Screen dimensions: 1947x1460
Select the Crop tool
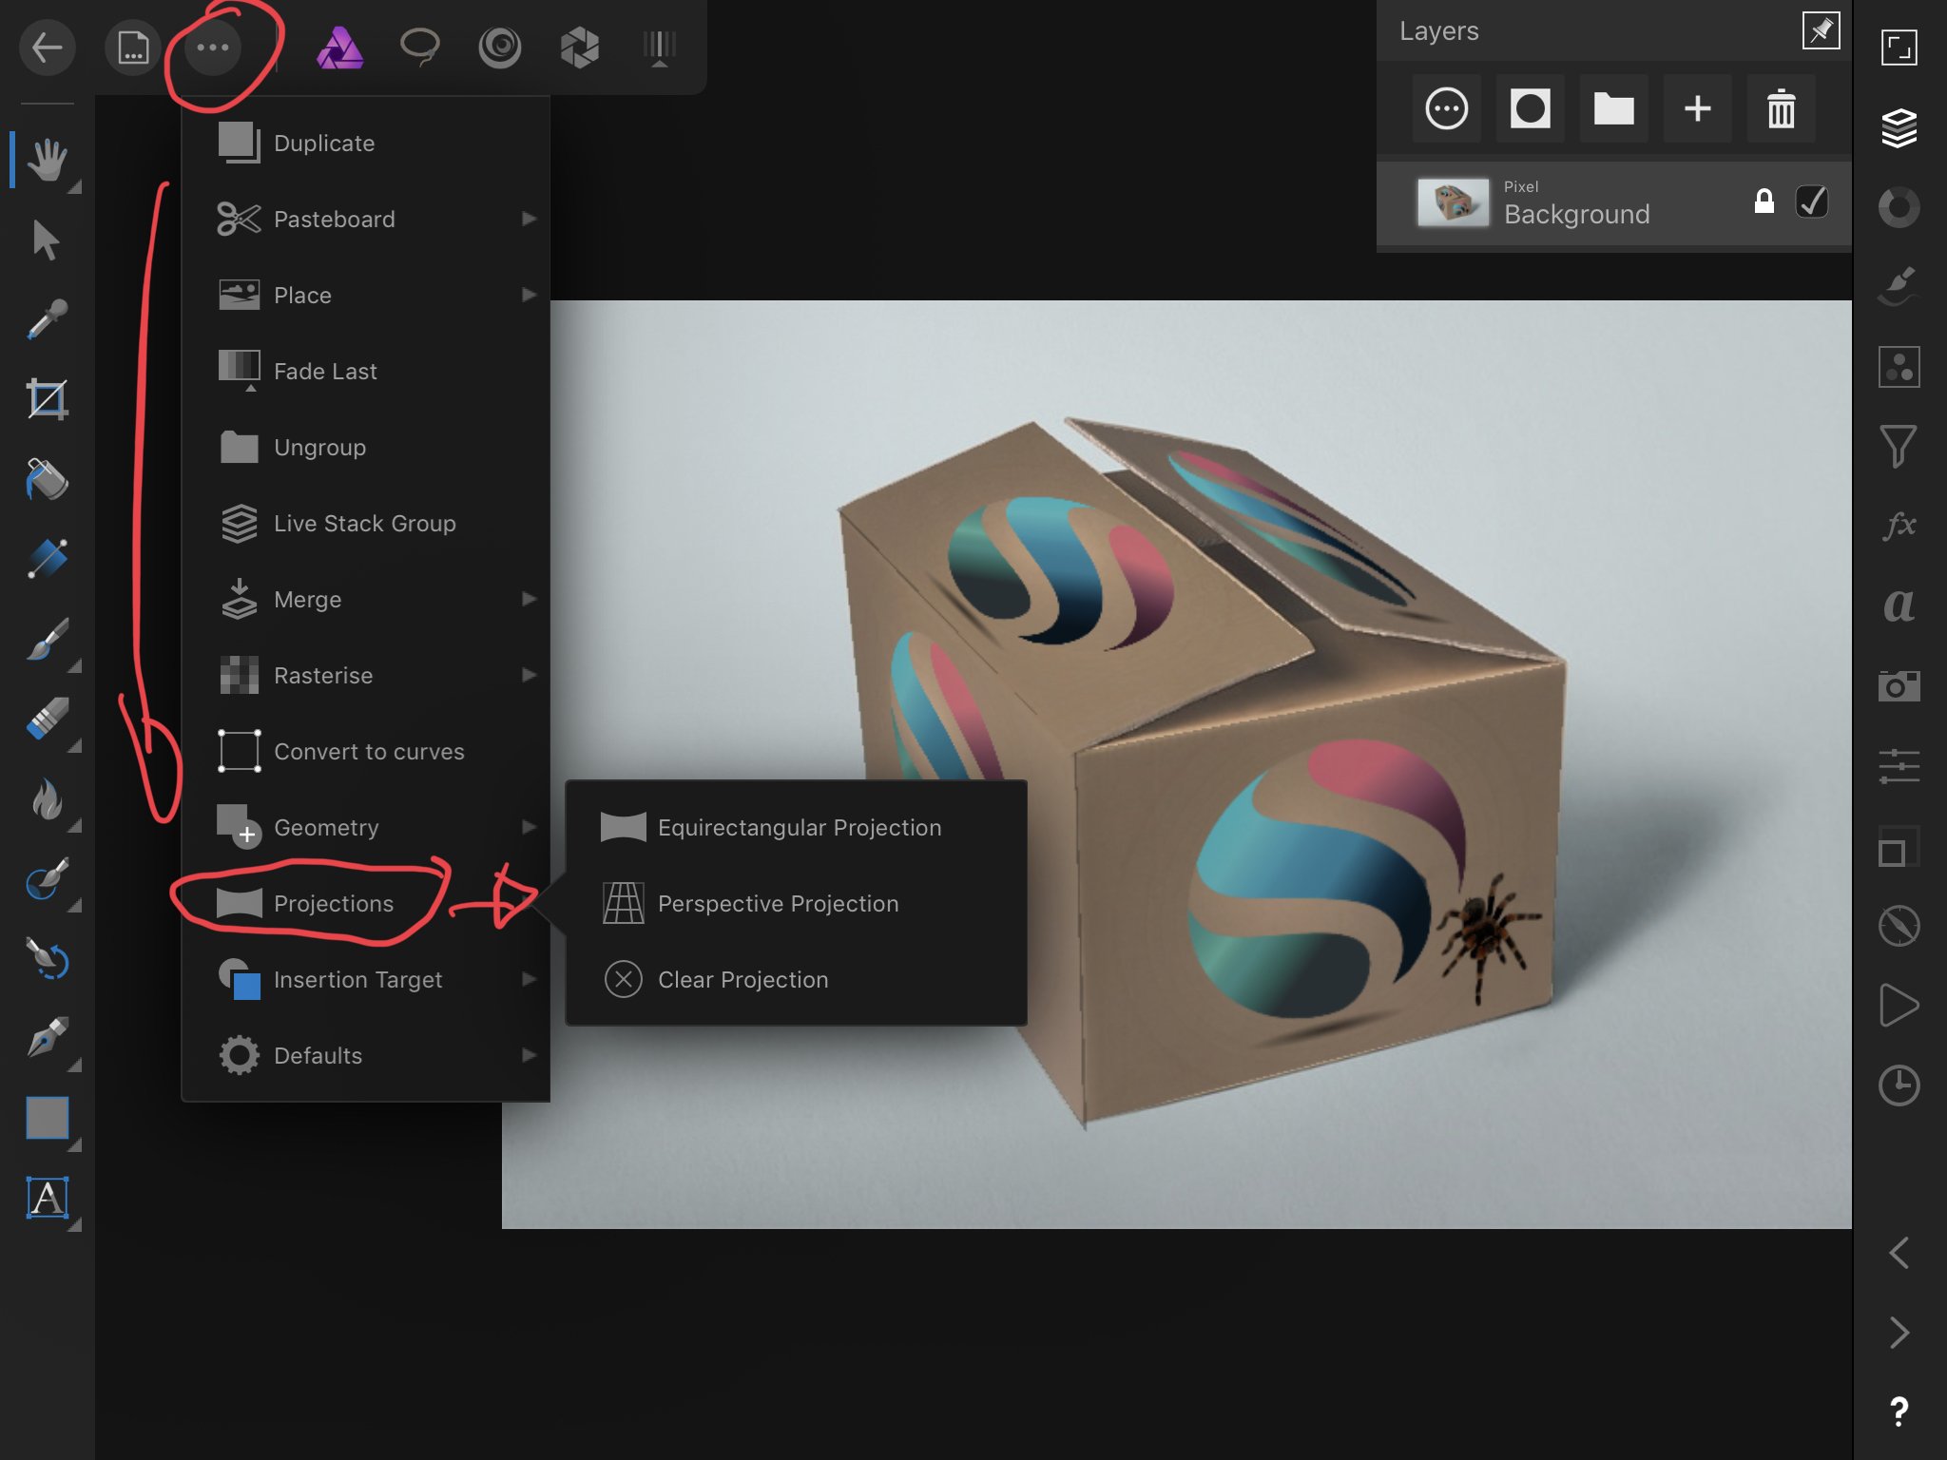click(47, 399)
